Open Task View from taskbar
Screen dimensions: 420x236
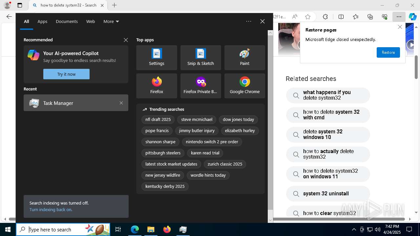(x=118, y=229)
